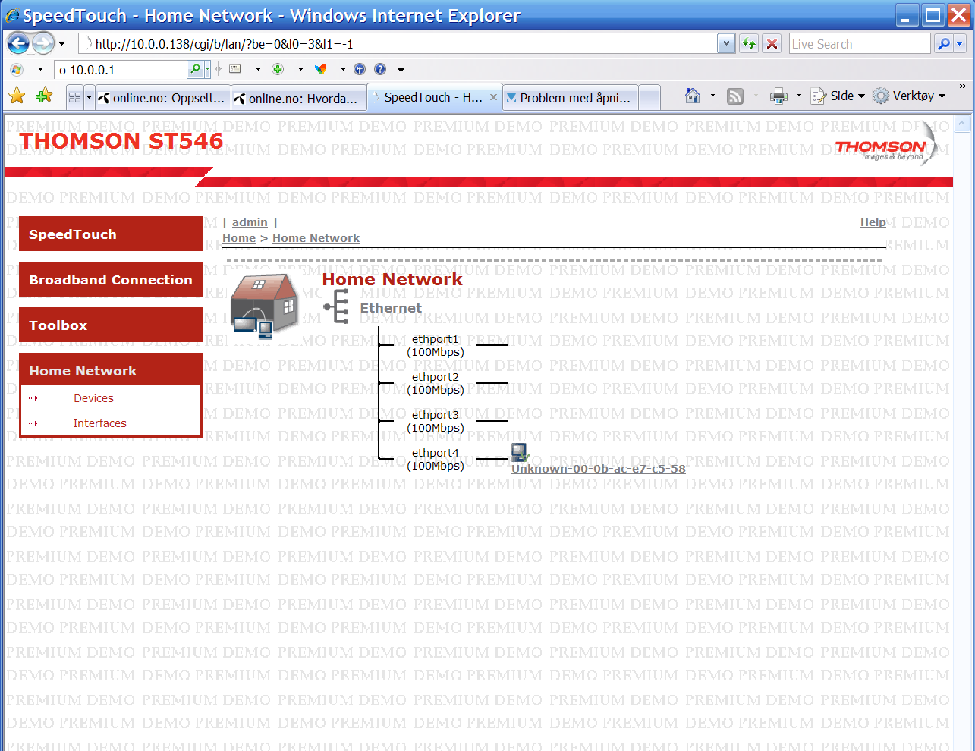Screen dimensions: 975x751
Task: Select the Home Network sidebar menu
Action: 111,370
